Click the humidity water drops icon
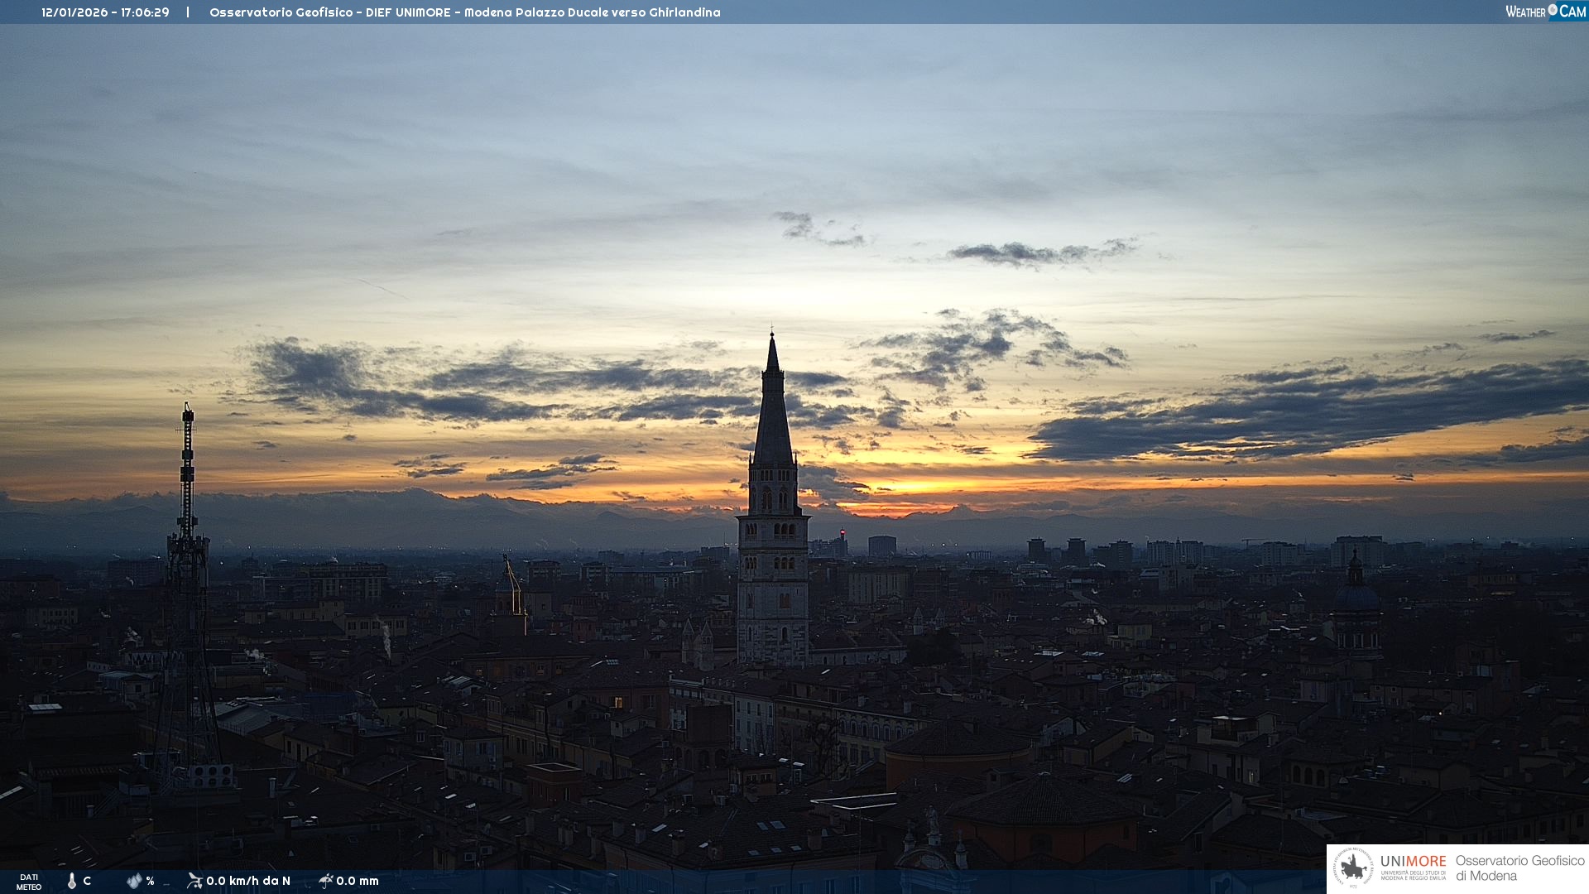The height and width of the screenshot is (894, 1589). pos(134,881)
